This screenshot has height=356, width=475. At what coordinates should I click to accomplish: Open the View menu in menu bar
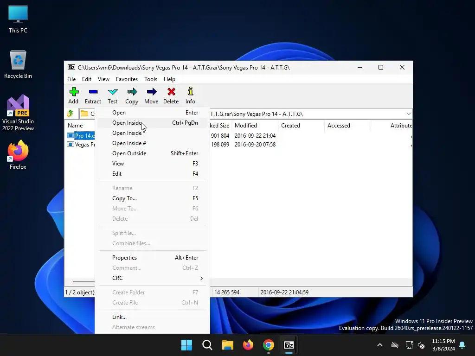pyautogui.click(x=103, y=79)
